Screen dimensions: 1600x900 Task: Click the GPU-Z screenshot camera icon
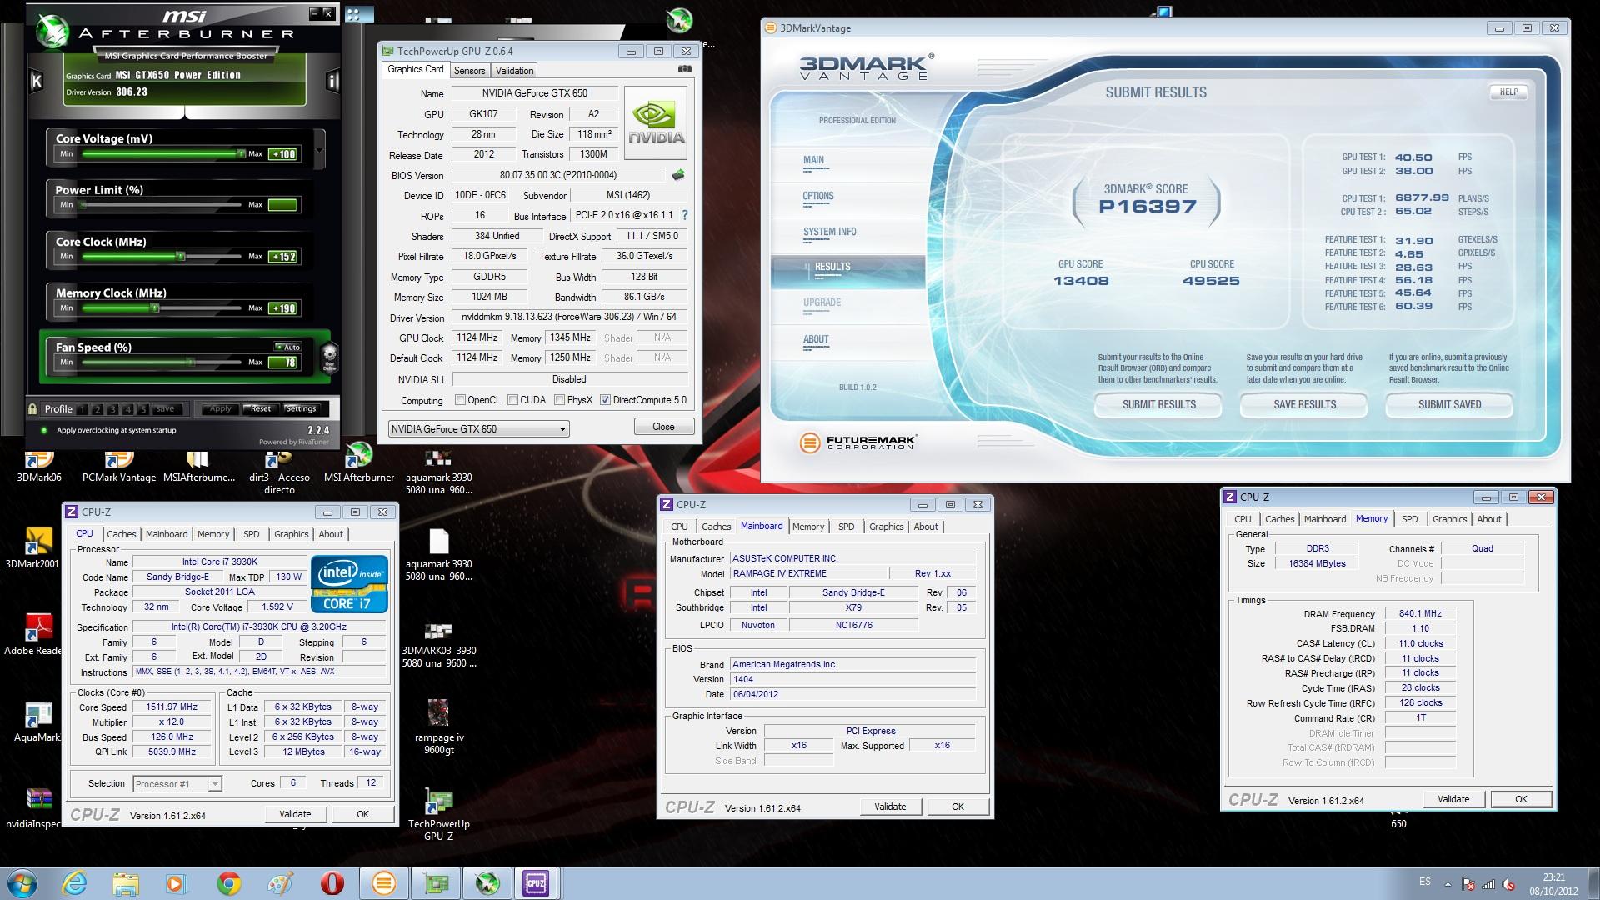[685, 70]
